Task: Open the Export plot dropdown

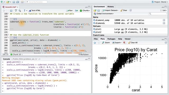Action: [117, 43]
